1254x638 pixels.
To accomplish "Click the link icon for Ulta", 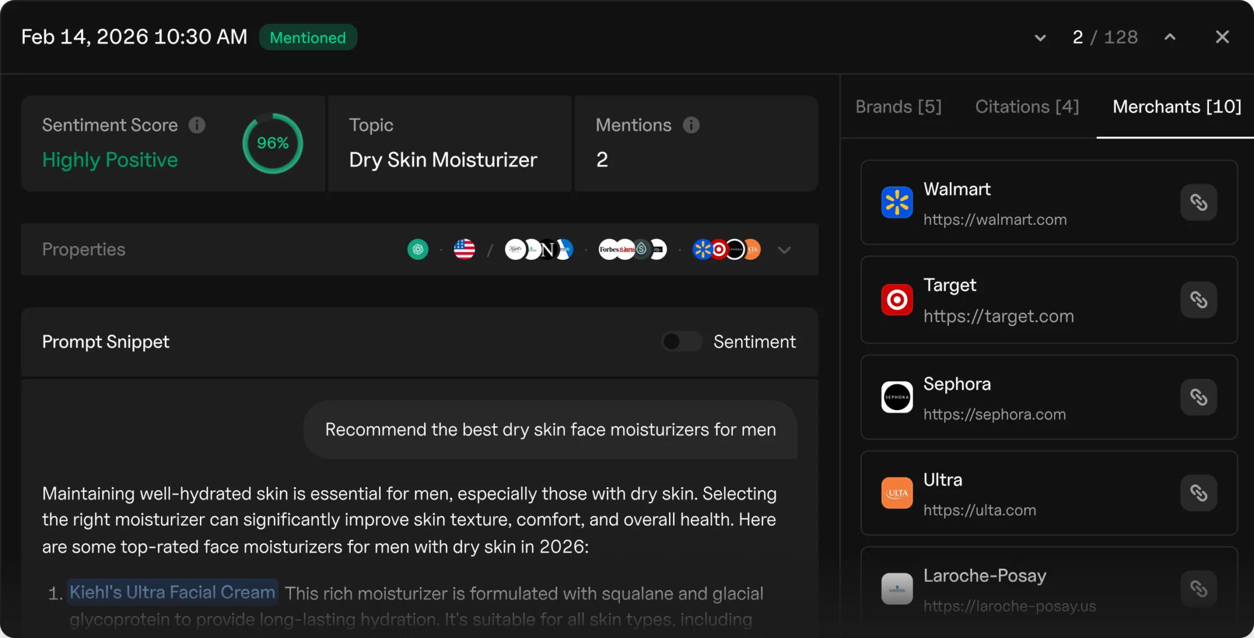I will pos(1198,493).
